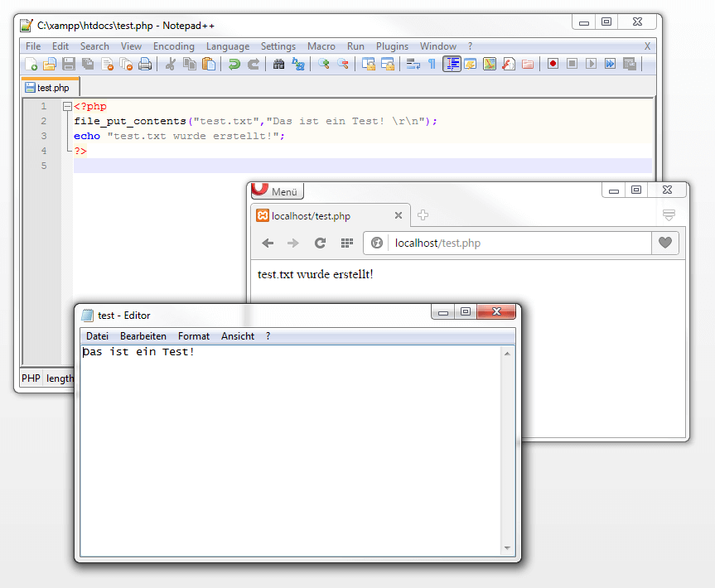Click the Zoom Out magnifier icon
The height and width of the screenshot is (588, 715).
tap(343, 64)
